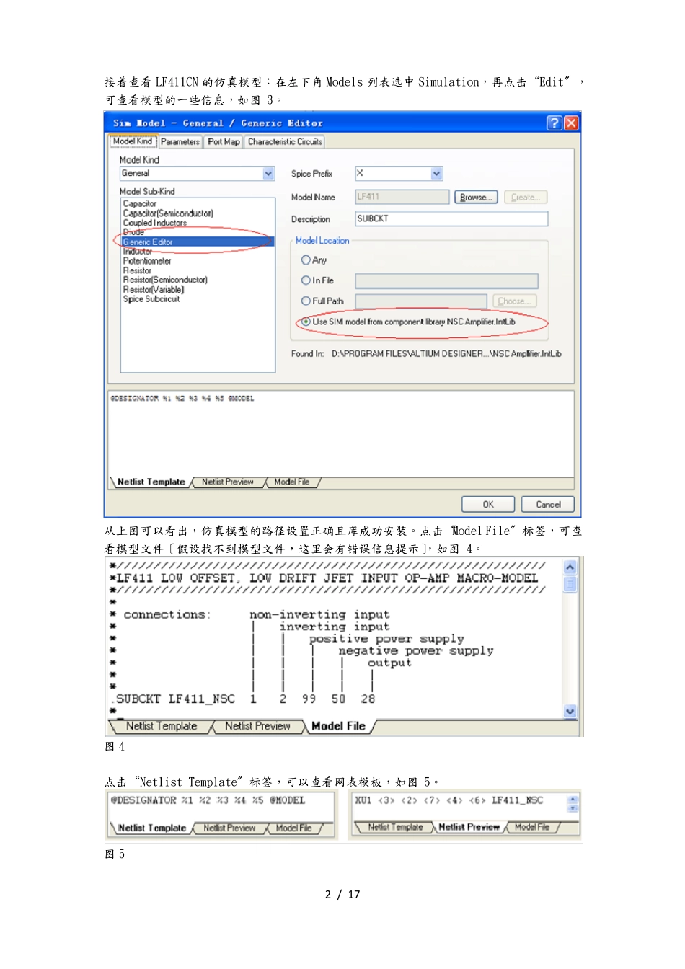Select Spice Subcircuit in the sub-kind list
Screen dimensions: 685x969
coord(151,298)
